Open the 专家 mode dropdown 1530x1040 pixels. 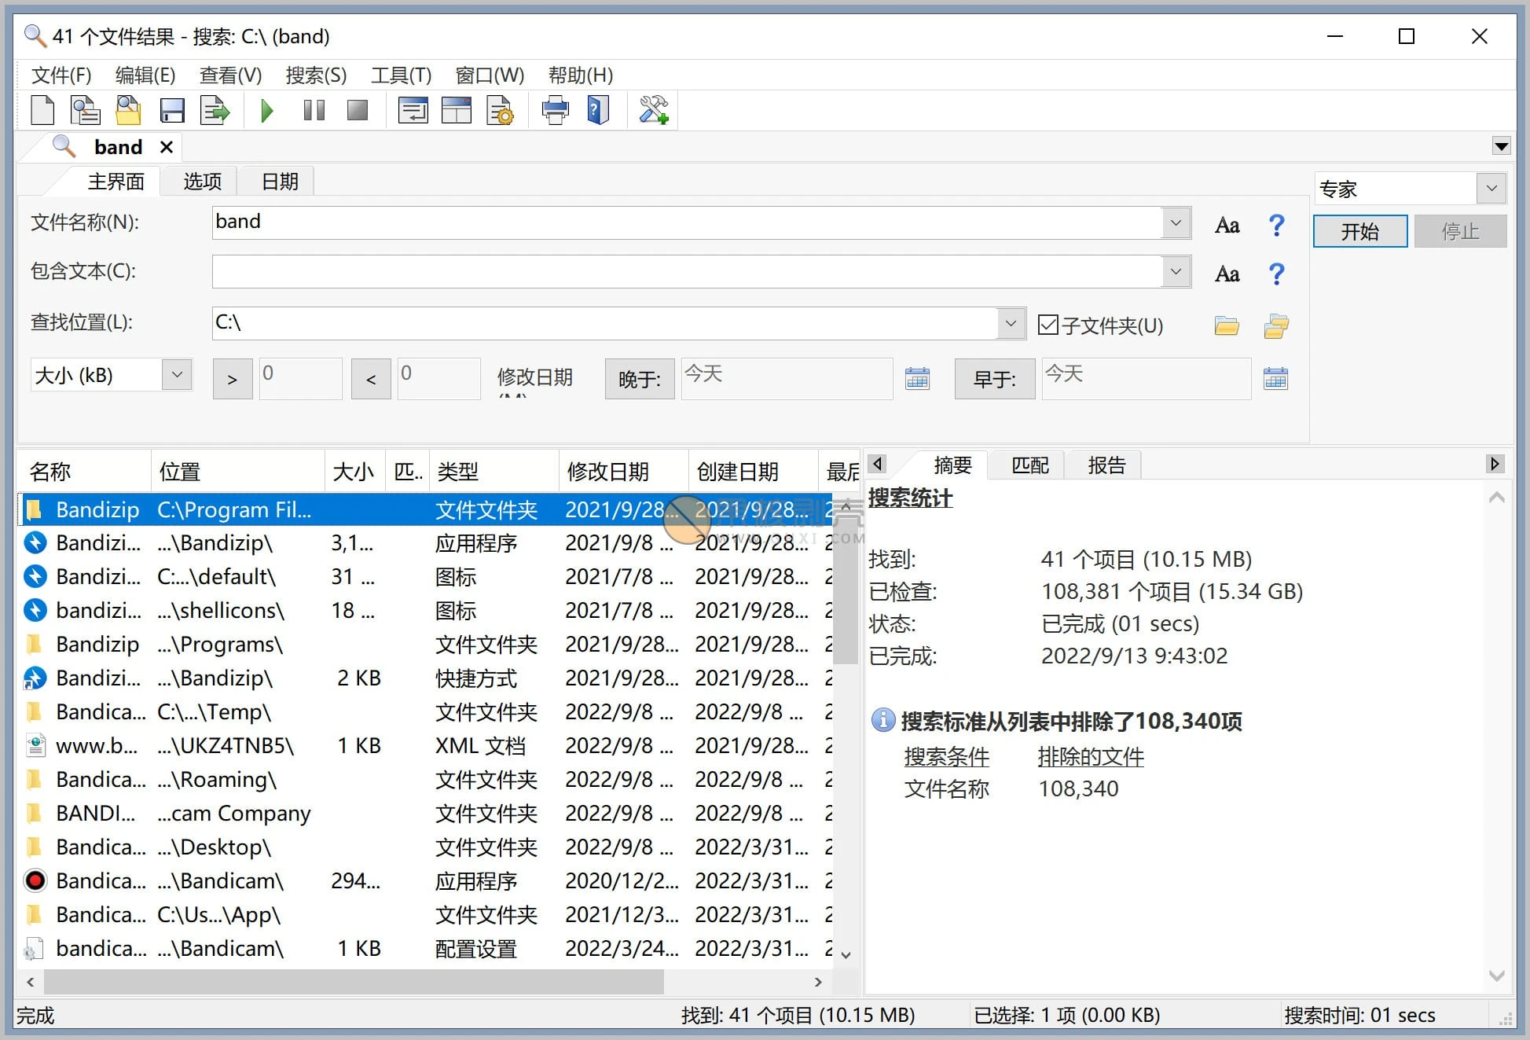[1491, 189]
